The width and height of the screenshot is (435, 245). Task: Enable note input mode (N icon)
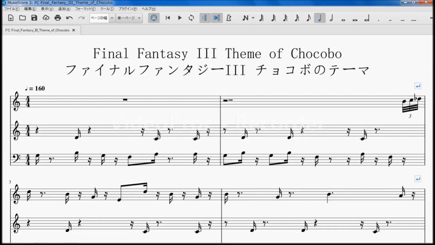[245, 18]
